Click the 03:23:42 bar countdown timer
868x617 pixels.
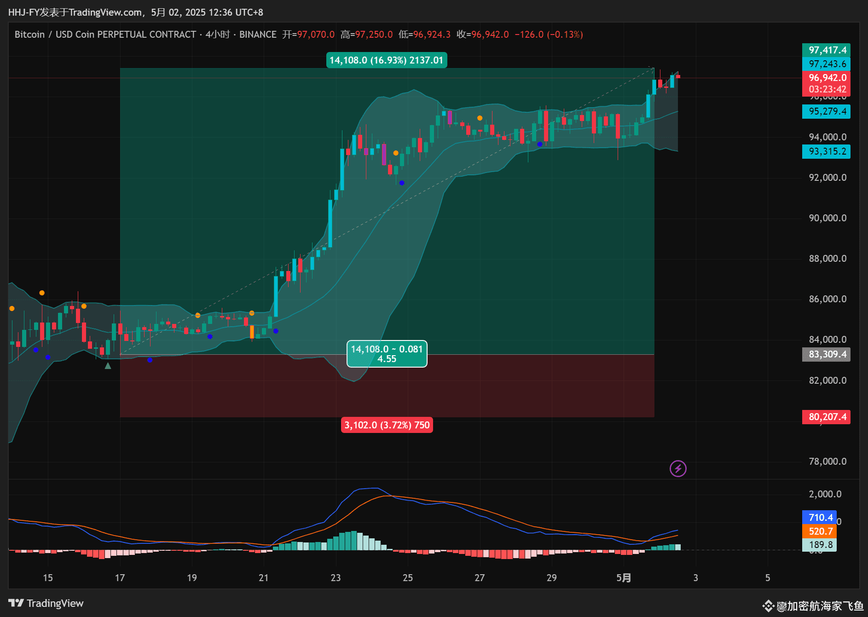pos(827,90)
